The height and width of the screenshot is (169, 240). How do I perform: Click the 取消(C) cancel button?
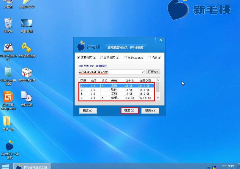150,111
